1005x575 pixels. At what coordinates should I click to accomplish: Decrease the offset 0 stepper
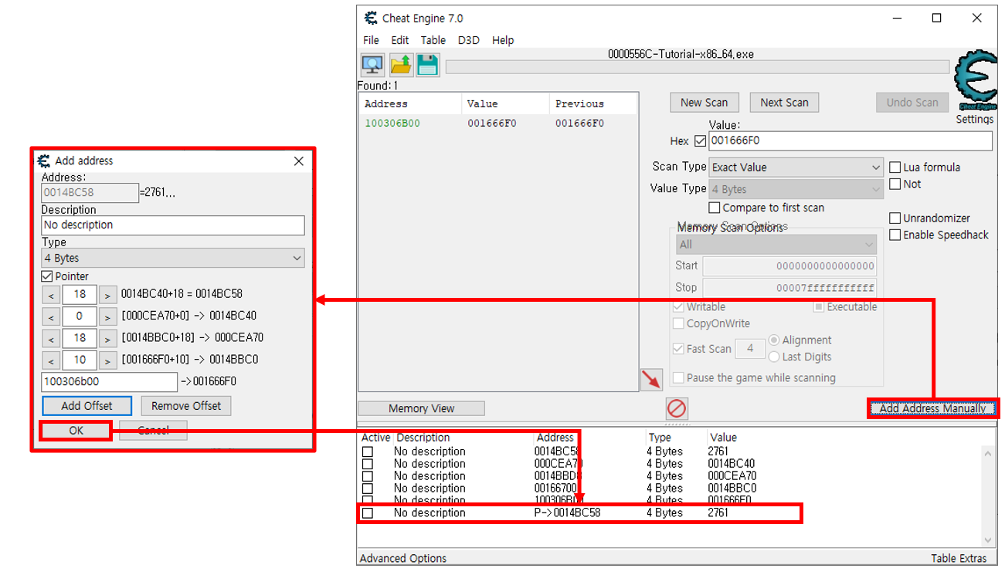click(x=50, y=316)
